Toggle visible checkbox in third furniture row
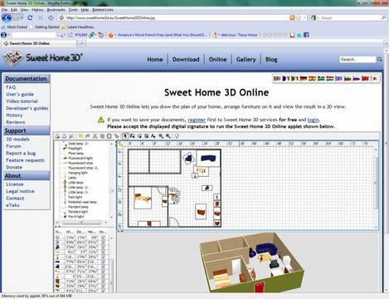 click(x=104, y=248)
